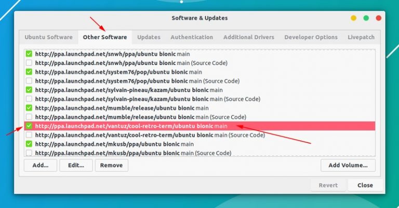Enable cool-retro-term Source Code checkbox
399x208 pixels.
click(x=29, y=135)
